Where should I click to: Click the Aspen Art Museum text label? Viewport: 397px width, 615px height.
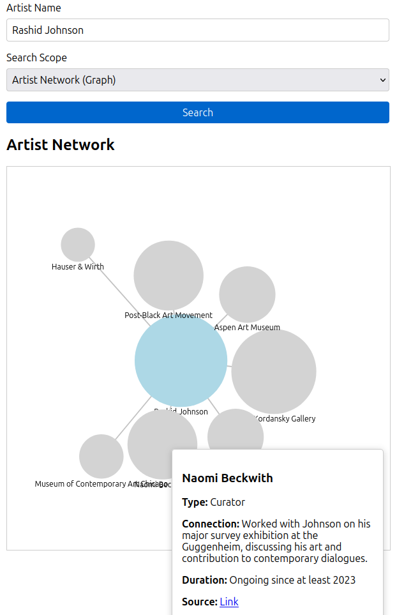[247, 327]
